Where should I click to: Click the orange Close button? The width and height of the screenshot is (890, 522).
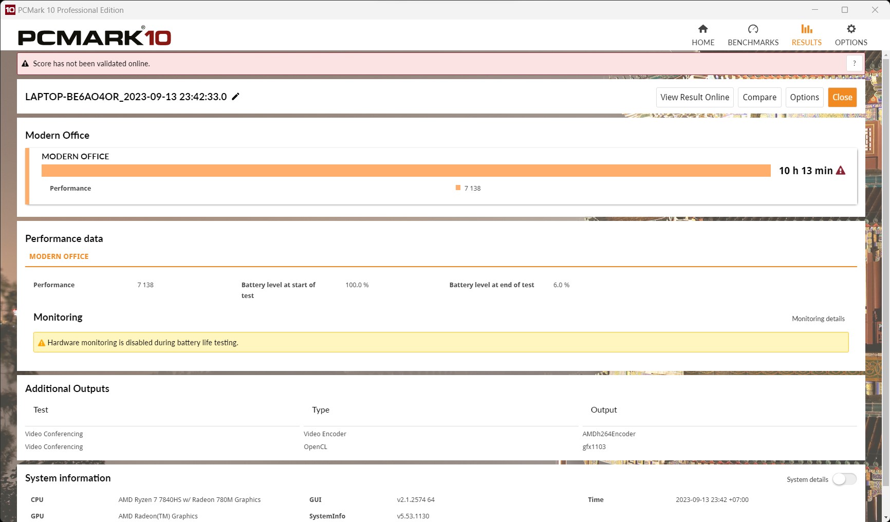(x=842, y=97)
